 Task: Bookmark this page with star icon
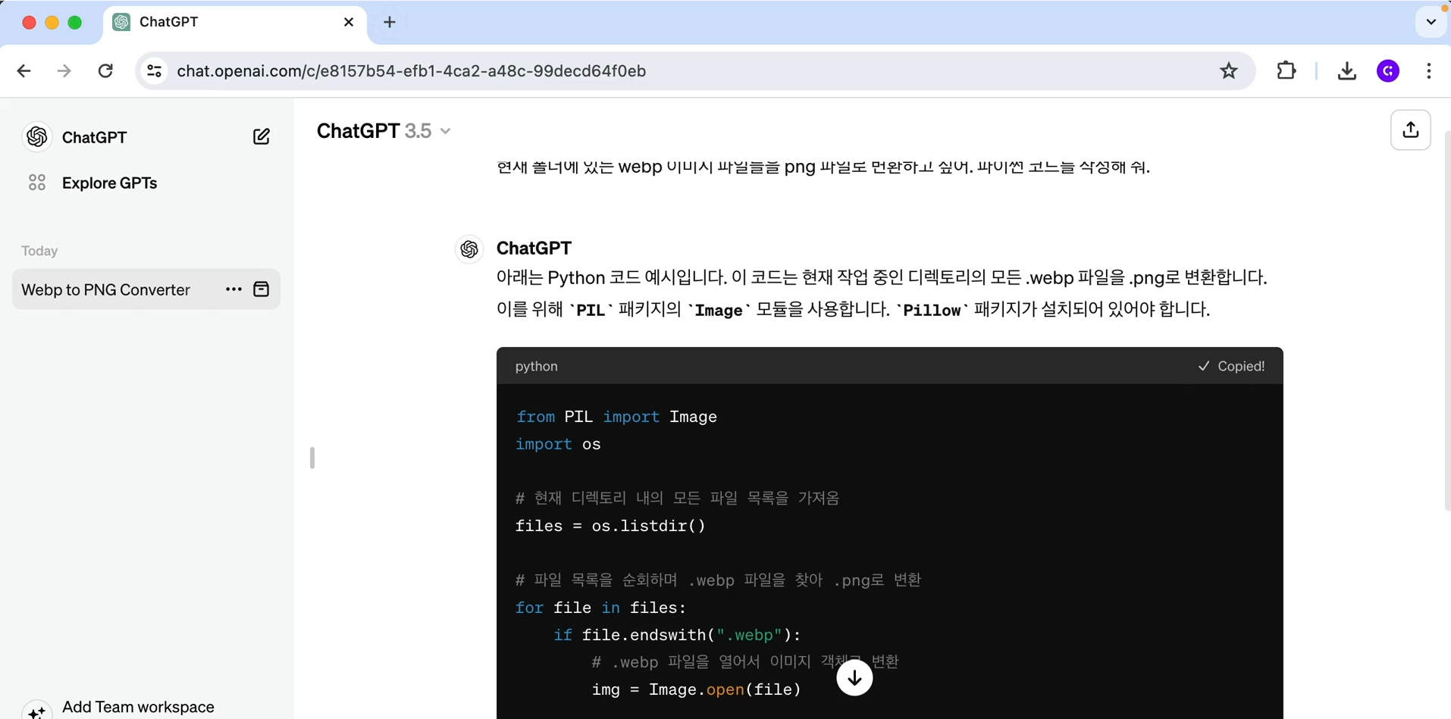point(1229,71)
